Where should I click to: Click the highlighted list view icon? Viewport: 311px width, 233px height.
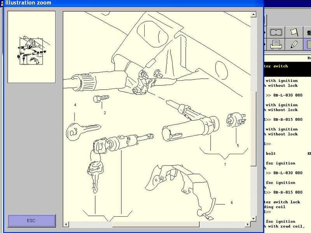point(308,44)
